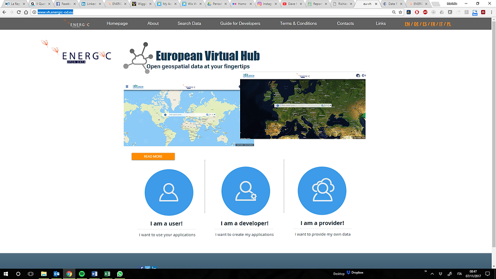
Task: Click the zoom magnifier icon in the address bar
Action: (394, 12)
